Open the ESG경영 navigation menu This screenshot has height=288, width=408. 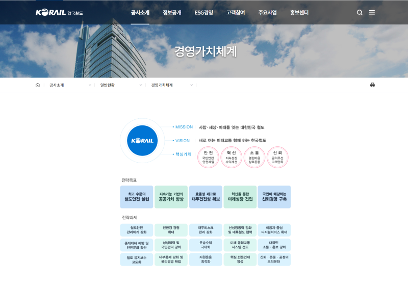coord(204,12)
